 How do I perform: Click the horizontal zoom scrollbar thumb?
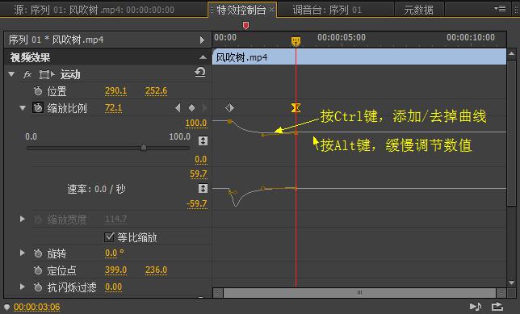[359, 293]
